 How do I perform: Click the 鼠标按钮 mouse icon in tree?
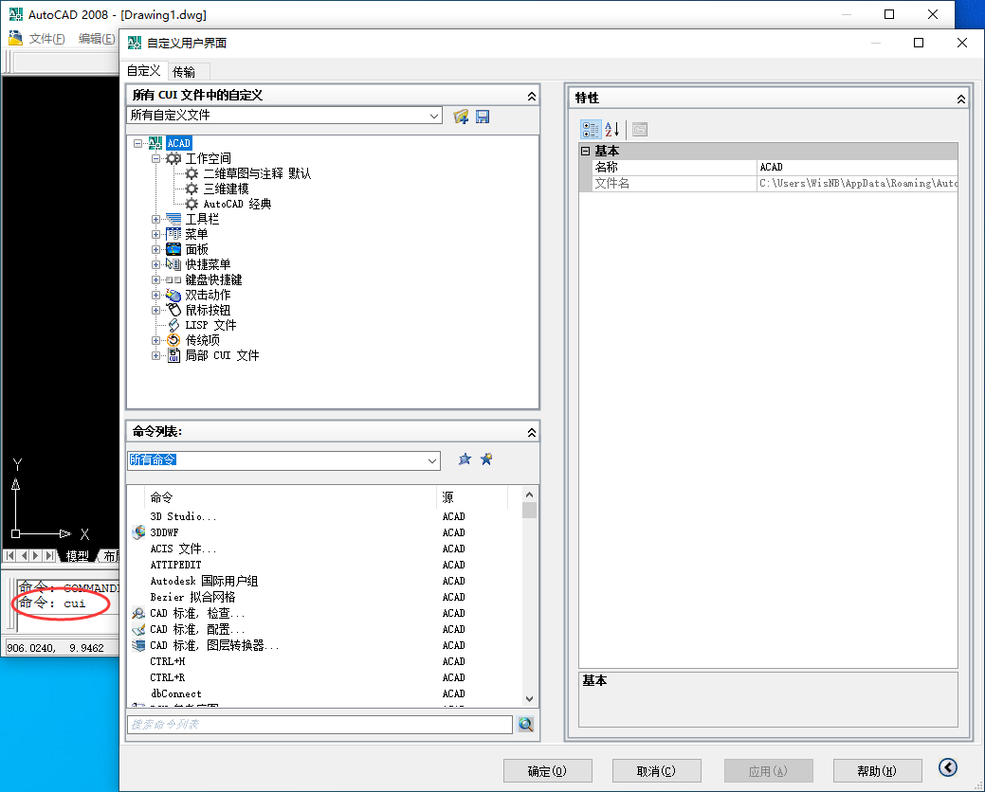173,310
